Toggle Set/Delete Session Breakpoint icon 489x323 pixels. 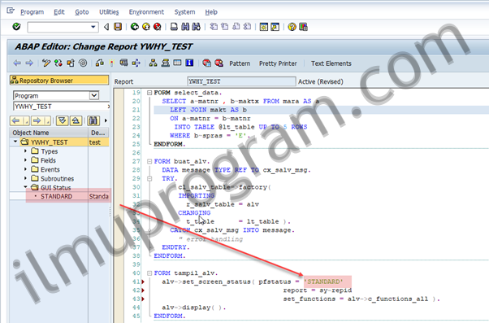207,63
